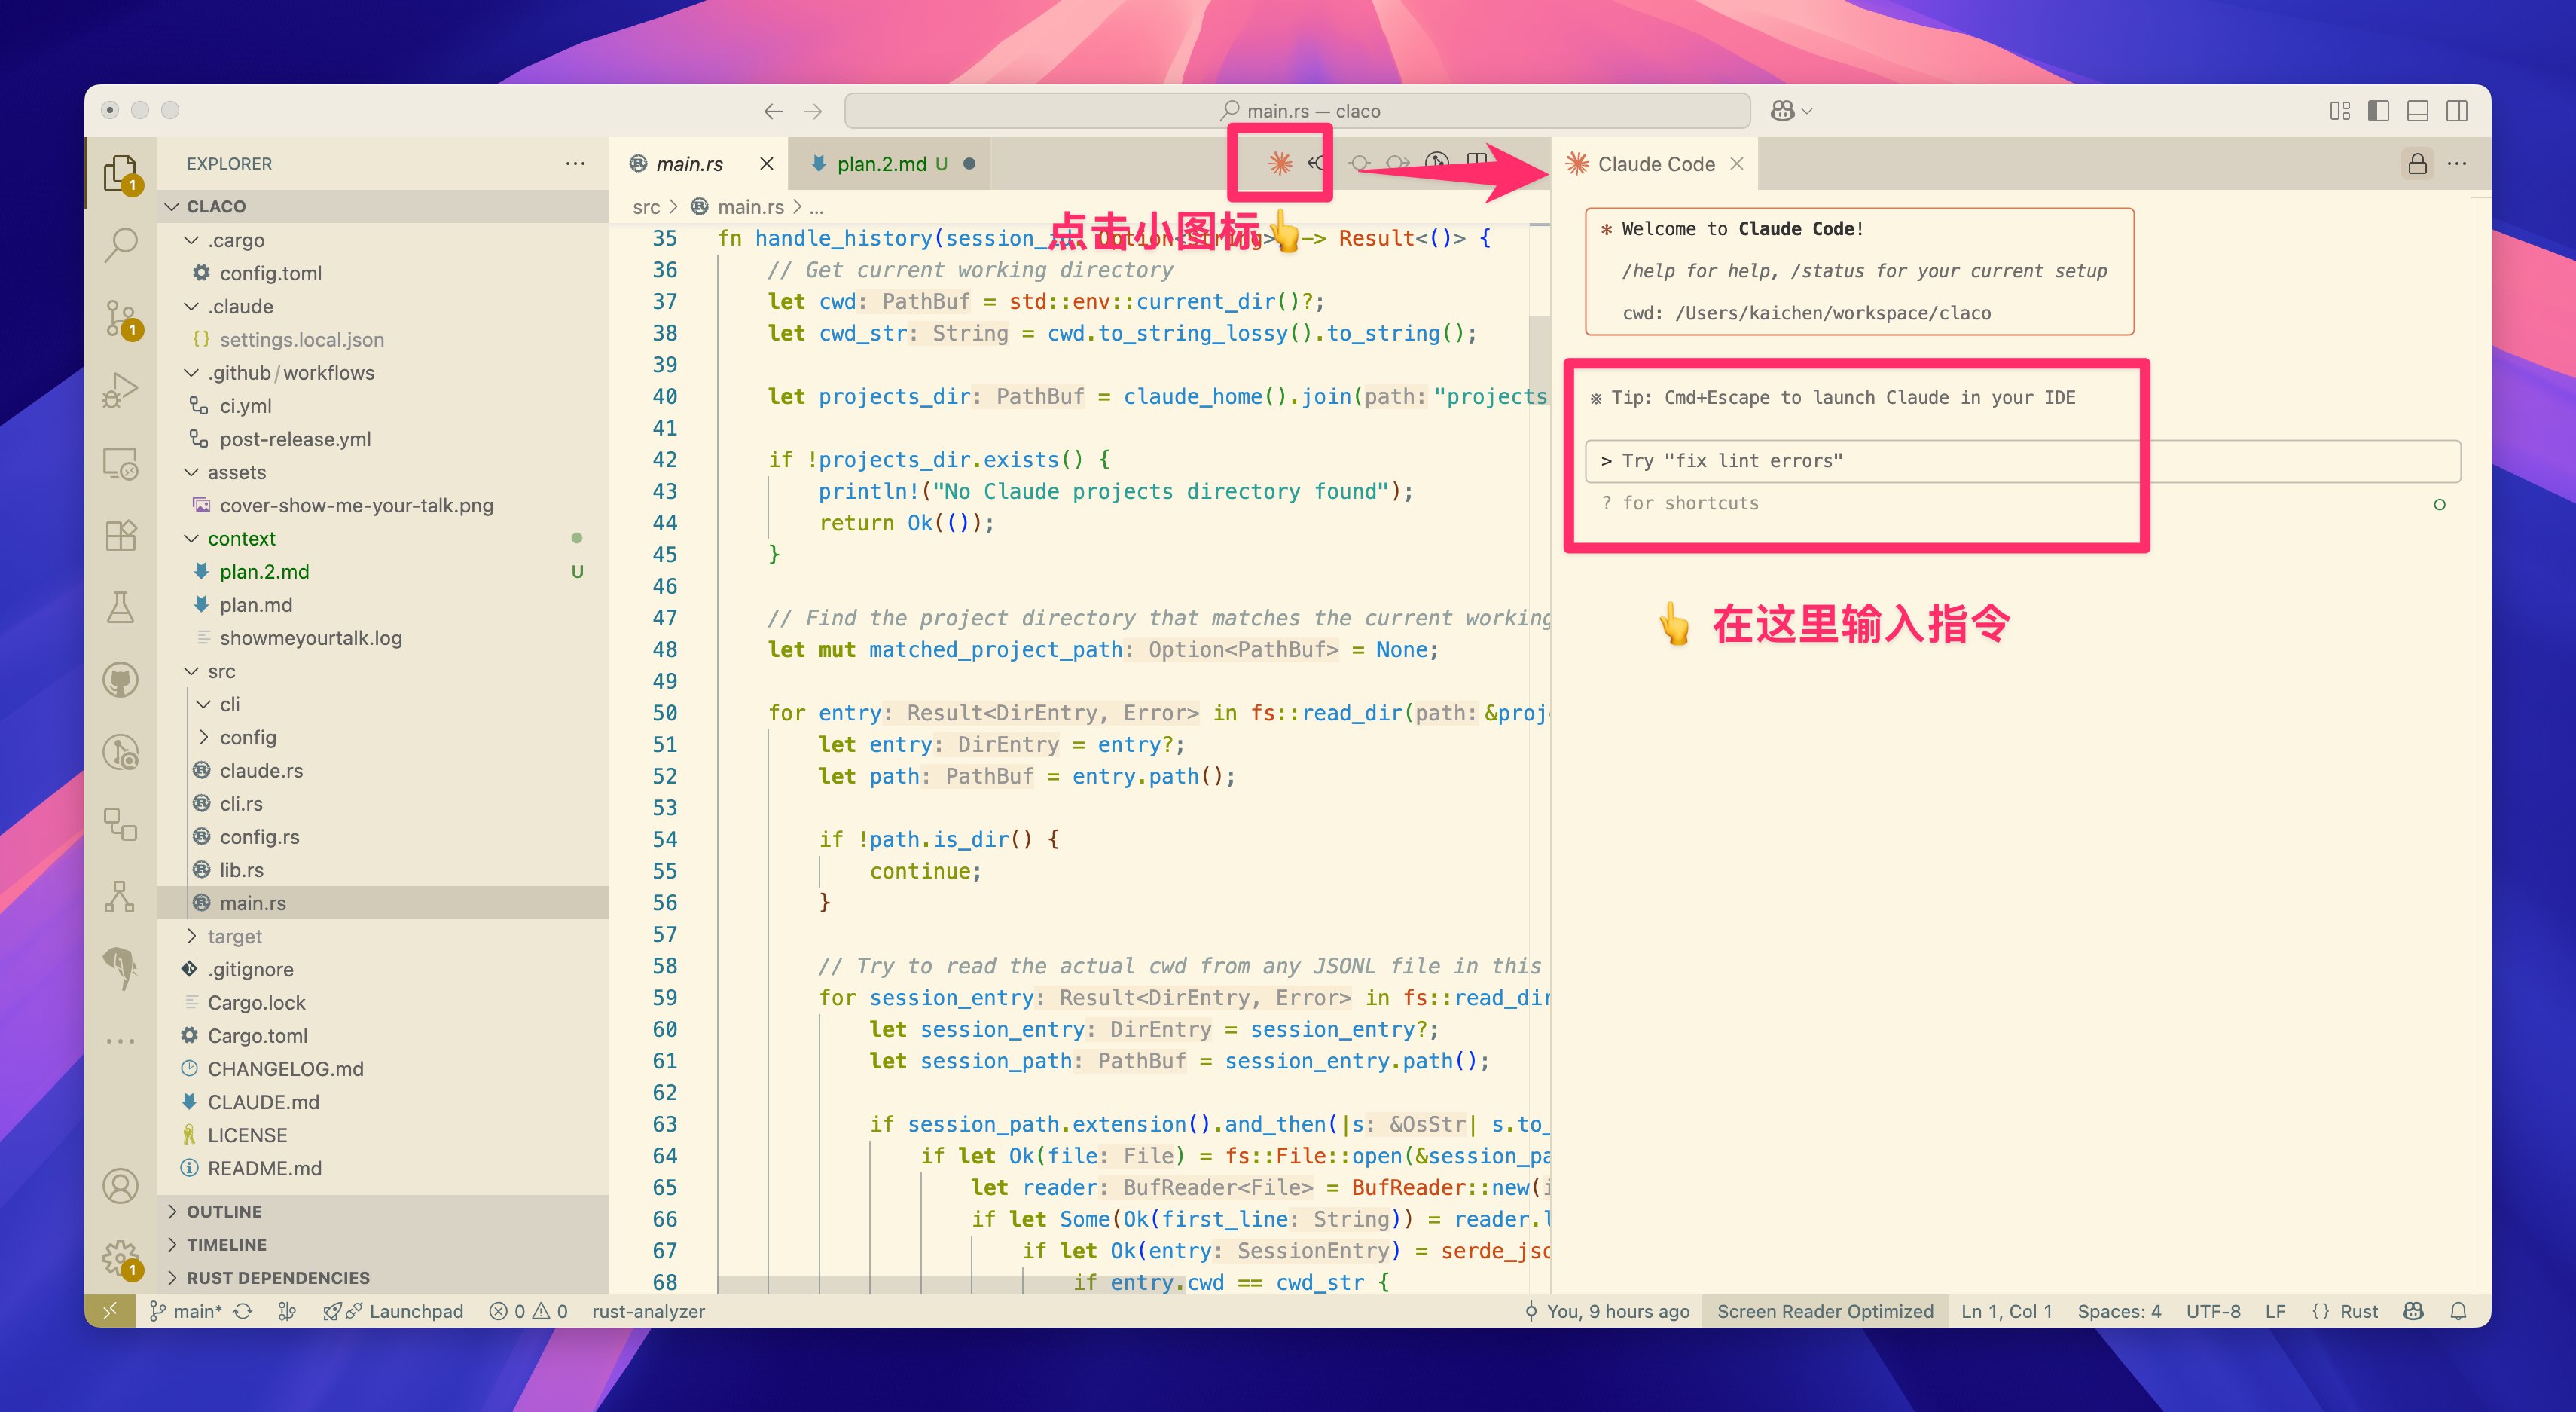Open Claude Code panel more actions ellipsis
This screenshot has width=2576, height=1412.
[x=2457, y=163]
